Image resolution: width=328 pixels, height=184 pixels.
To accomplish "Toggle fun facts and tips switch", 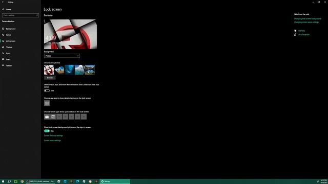I will 47,90.
